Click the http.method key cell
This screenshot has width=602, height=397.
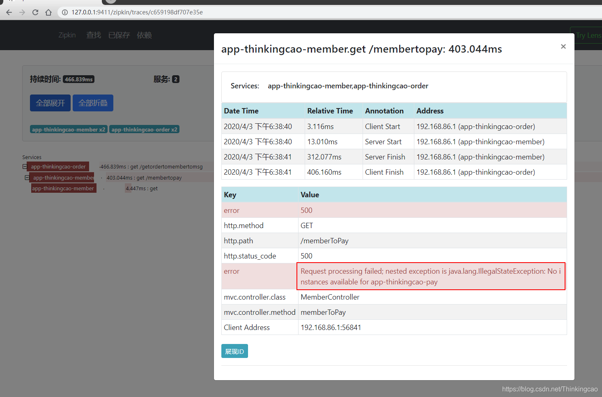[x=260, y=226]
